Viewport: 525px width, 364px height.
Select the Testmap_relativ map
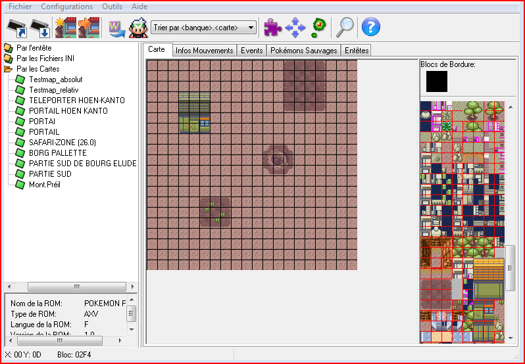(x=53, y=90)
